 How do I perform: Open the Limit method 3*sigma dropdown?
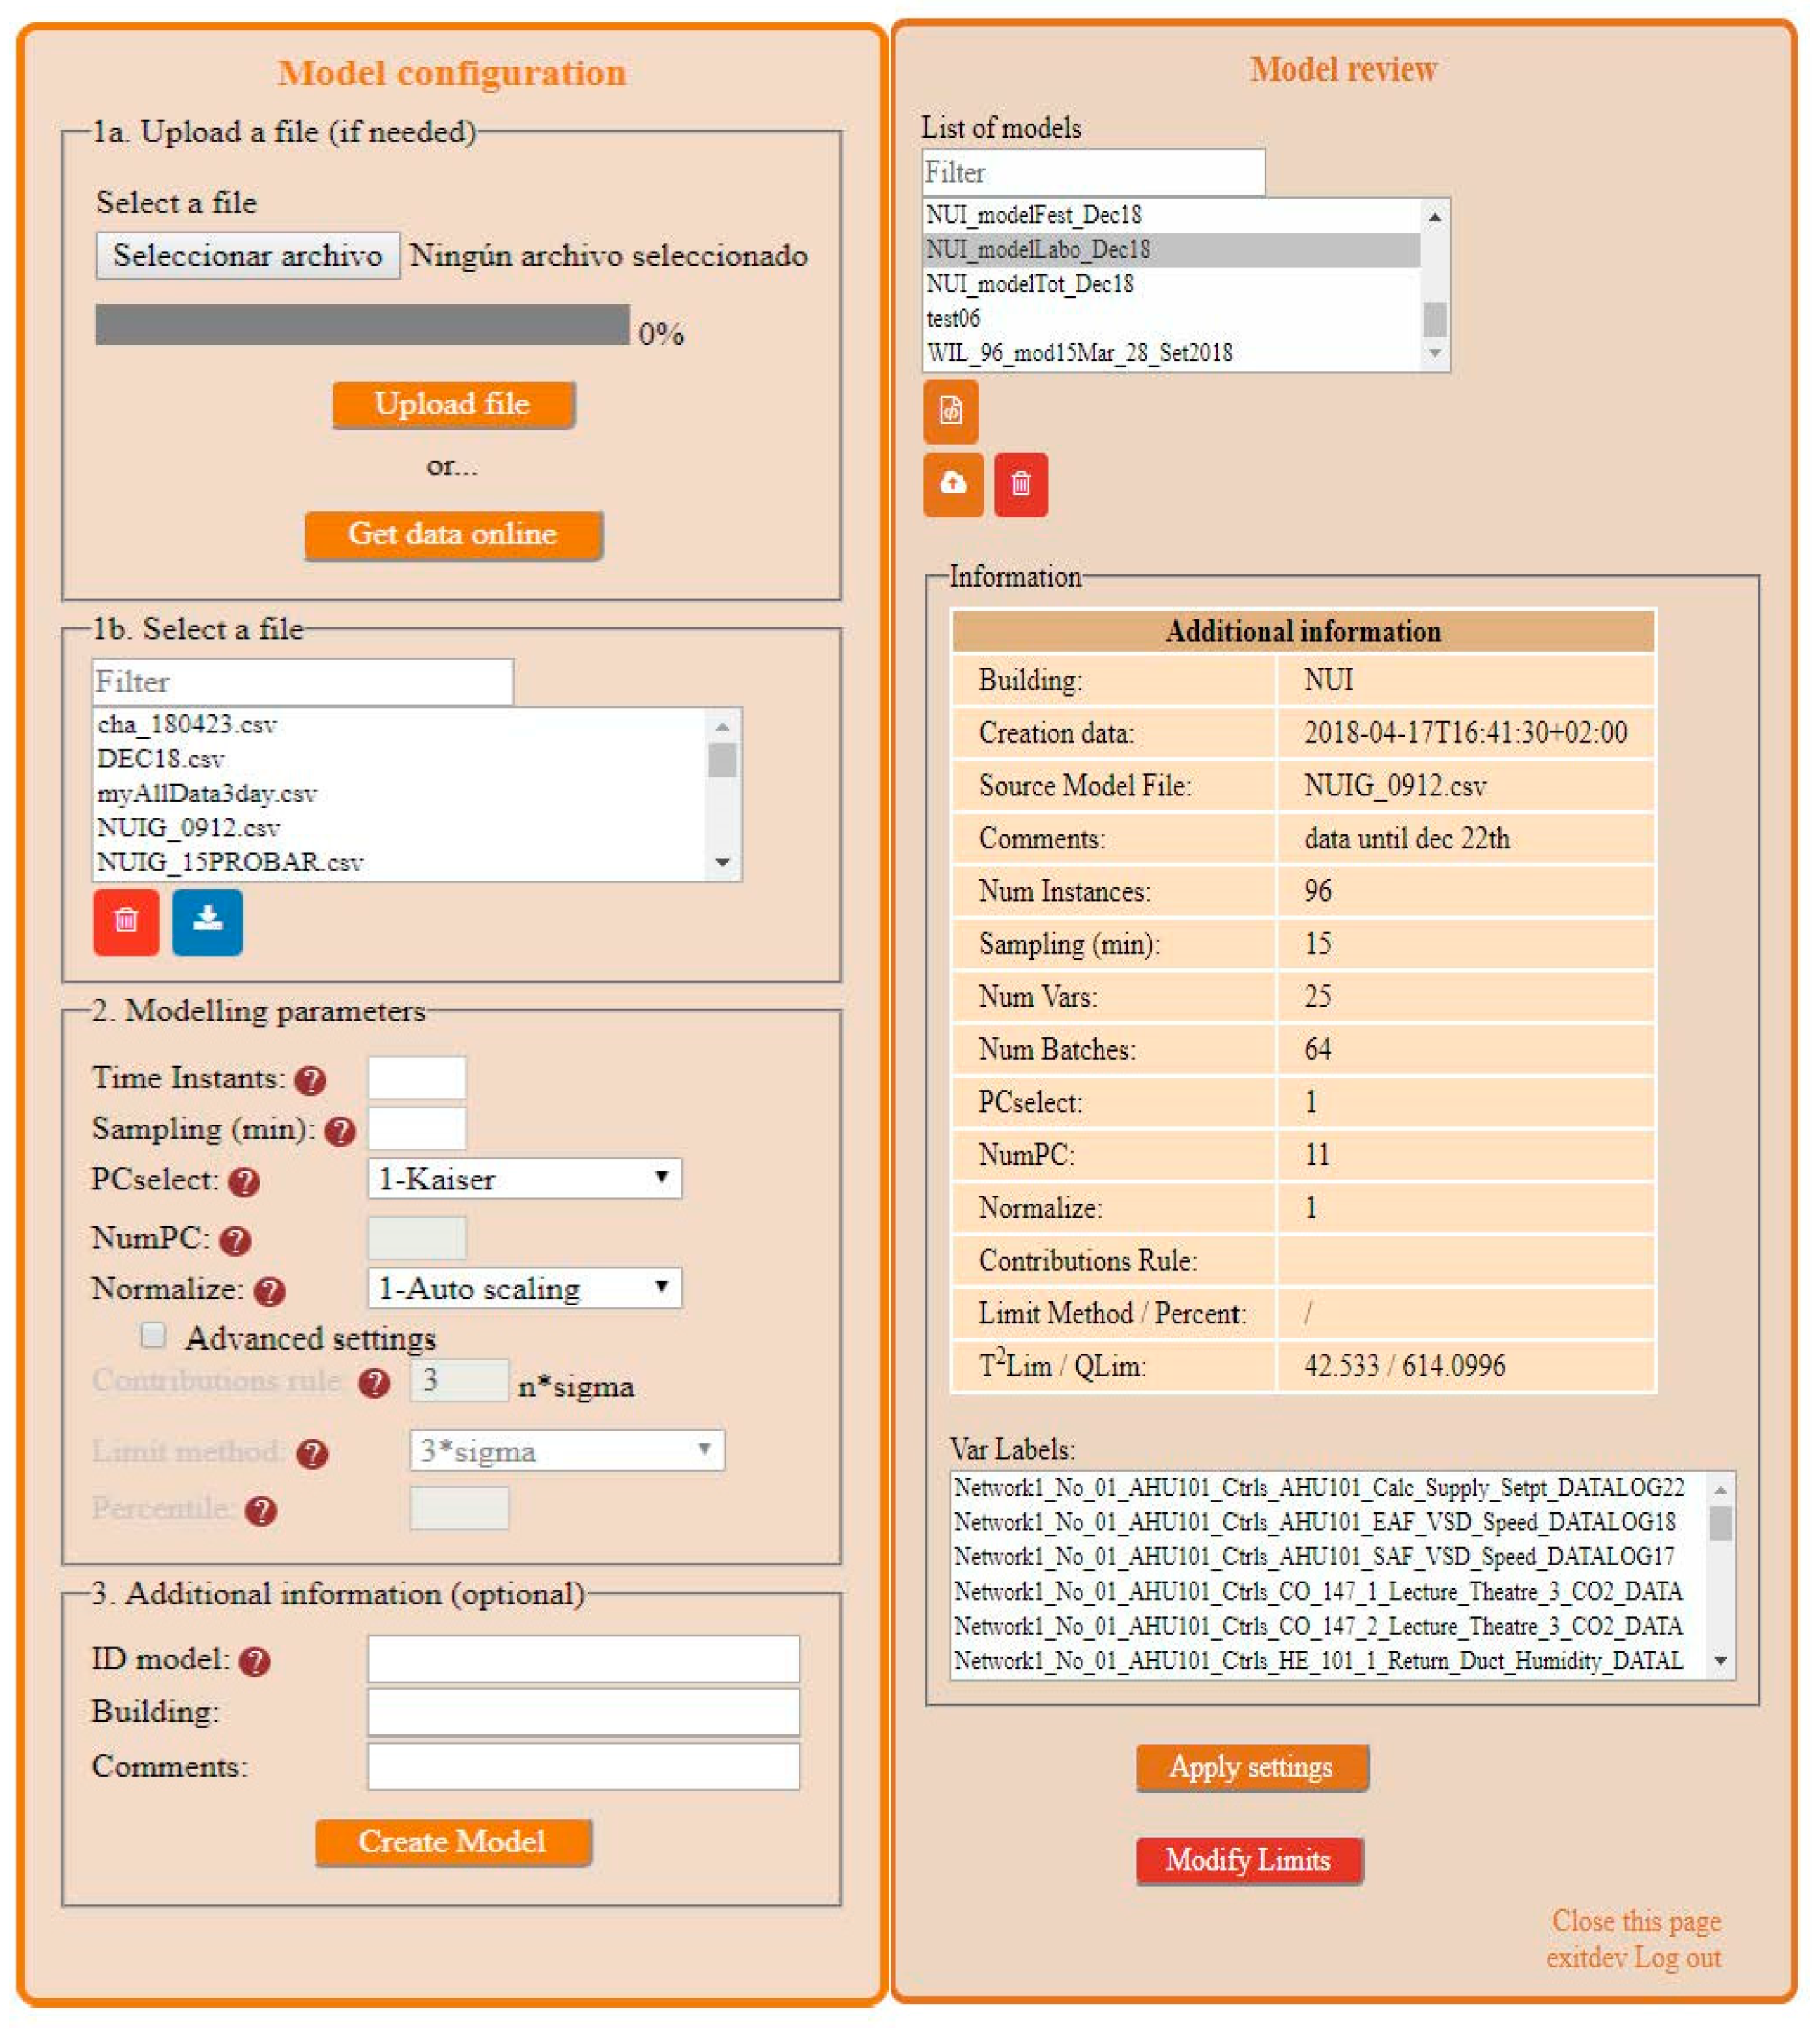(x=566, y=1450)
